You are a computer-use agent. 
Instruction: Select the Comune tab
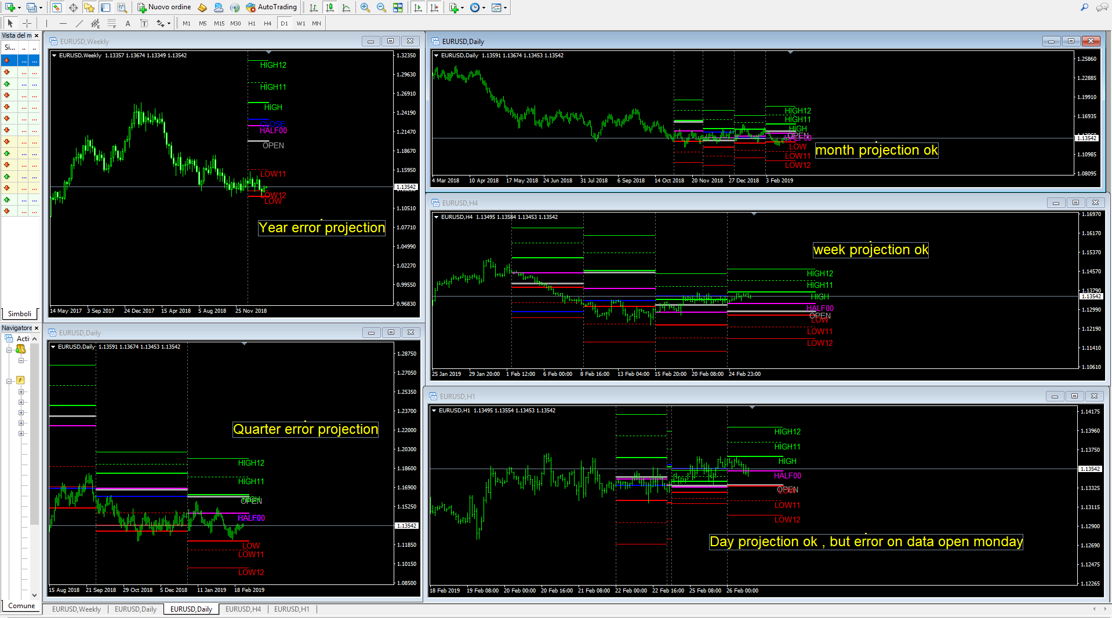tap(21, 606)
